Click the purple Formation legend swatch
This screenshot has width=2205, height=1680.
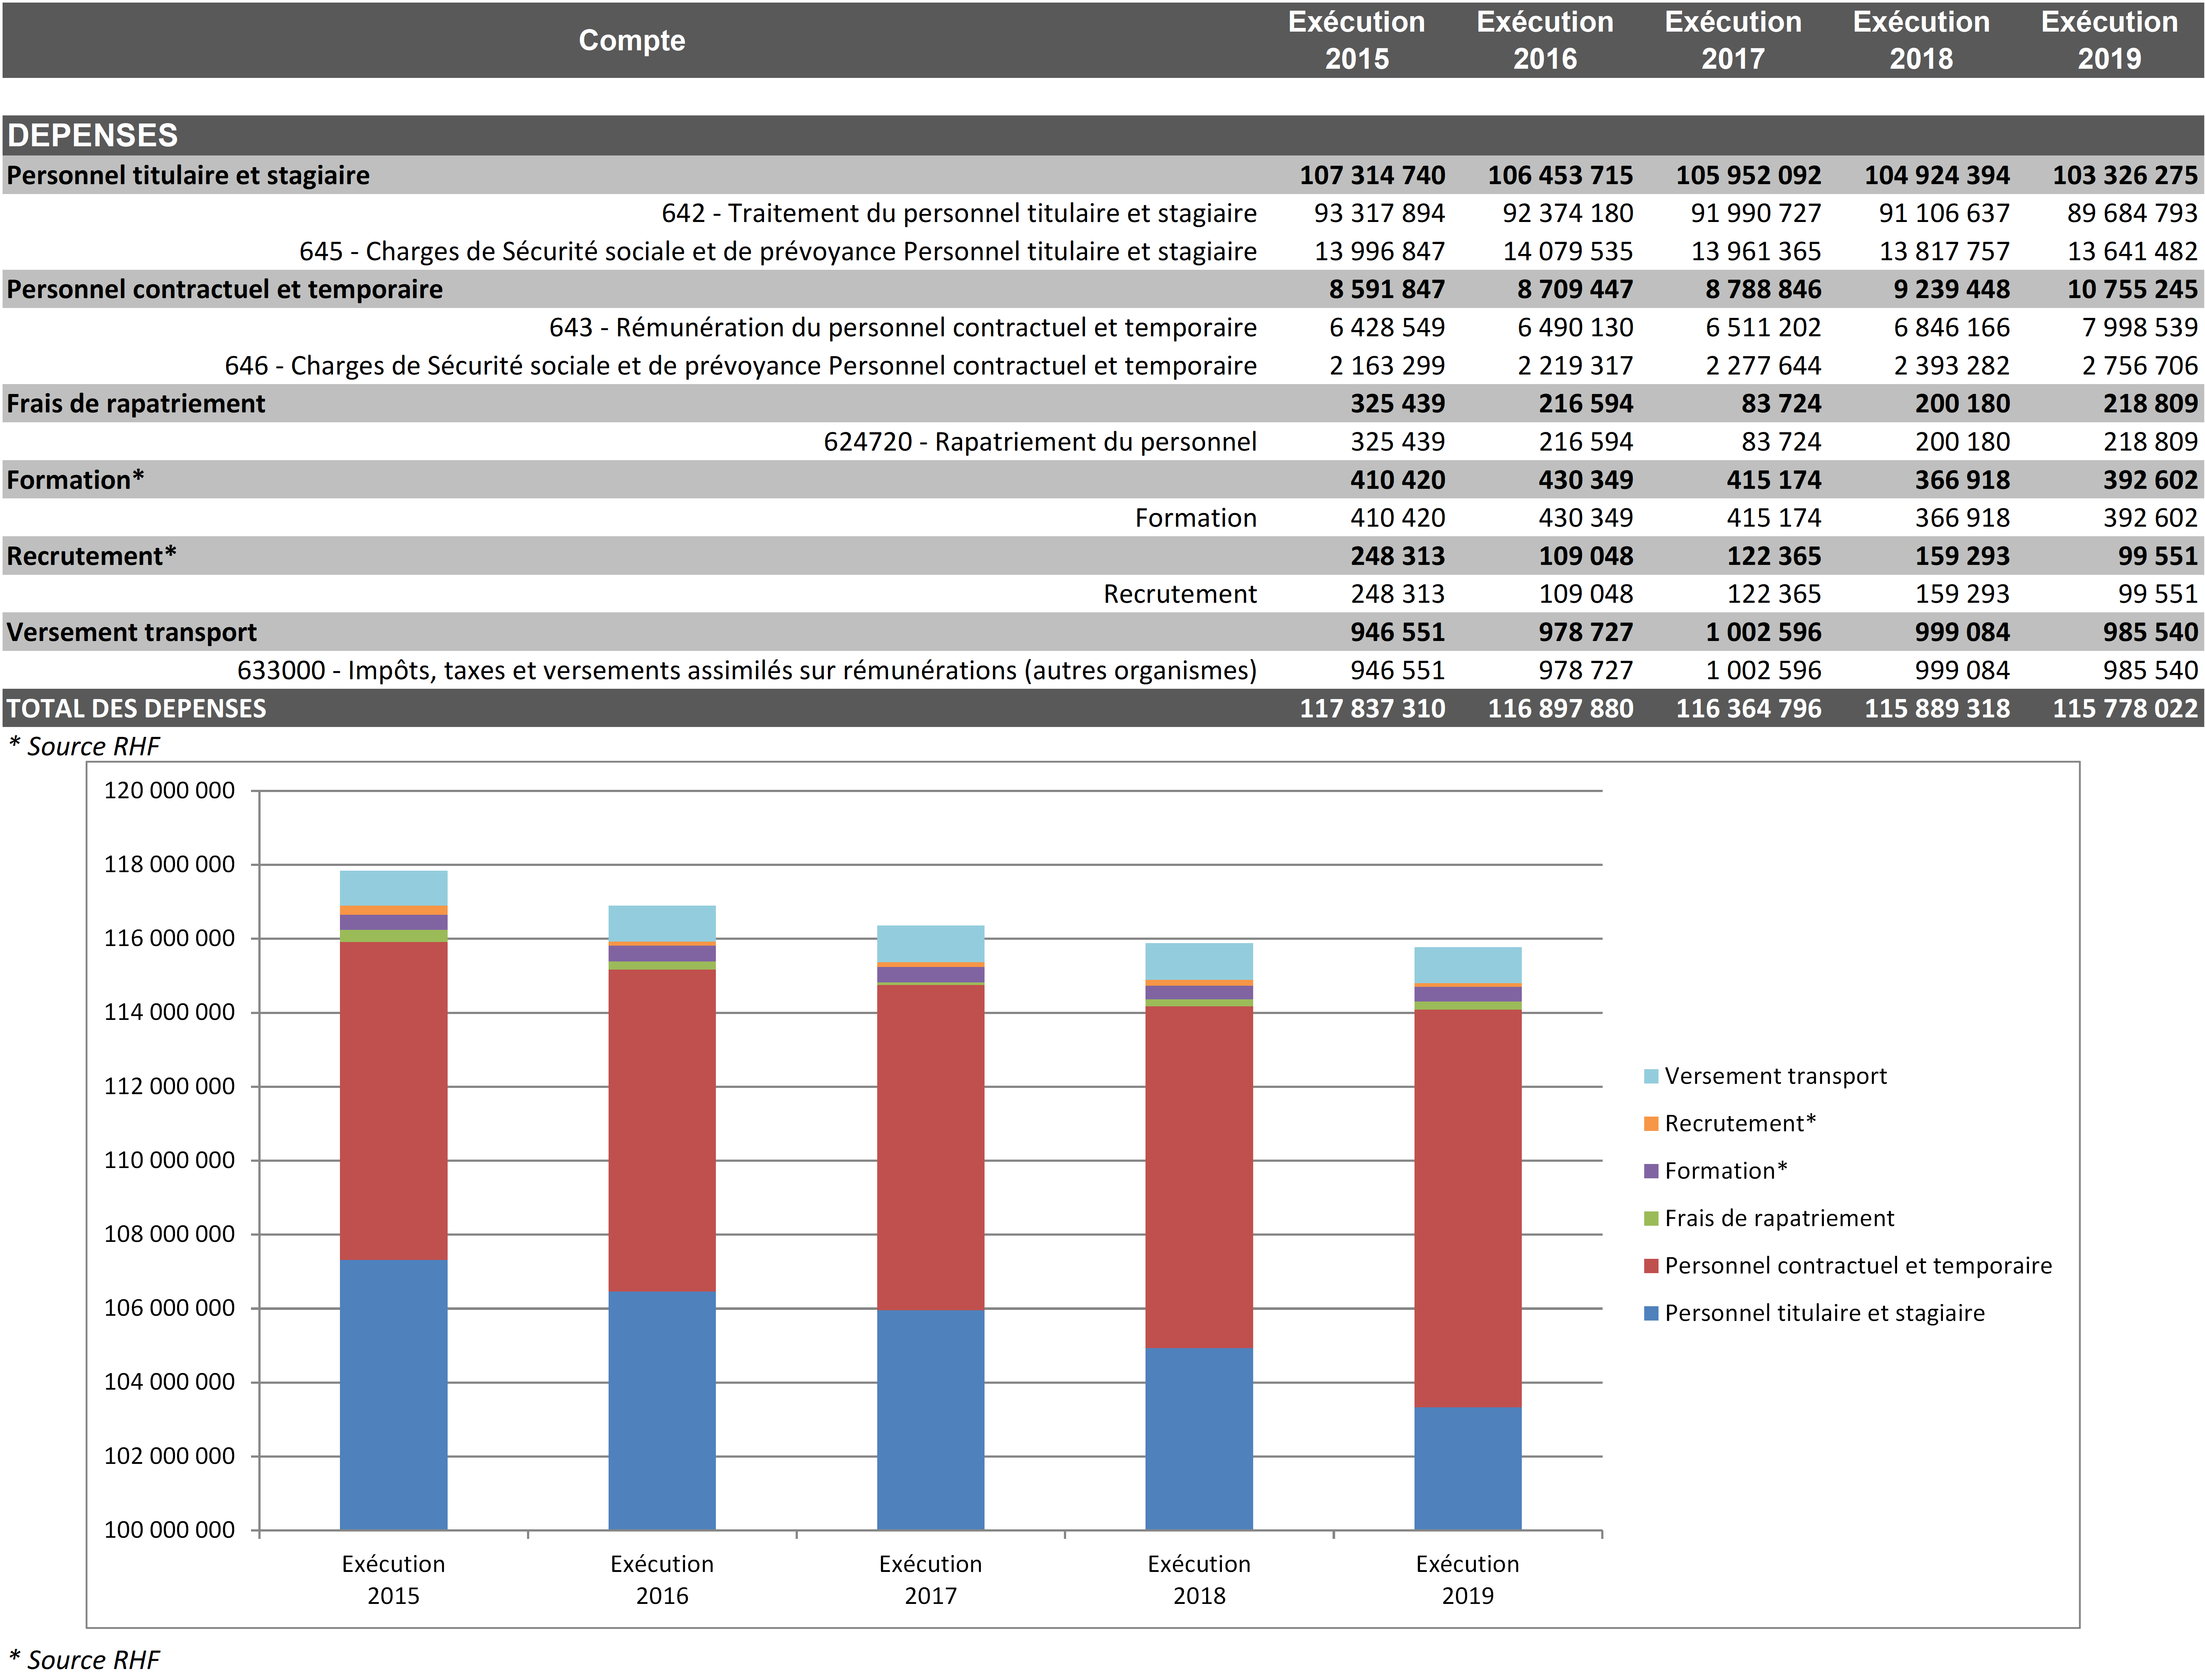click(x=1651, y=1171)
